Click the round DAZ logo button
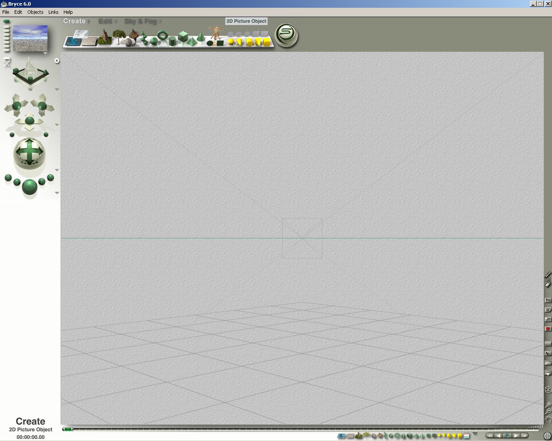The height and width of the screenshot is (441, 552). click(287, 35)
